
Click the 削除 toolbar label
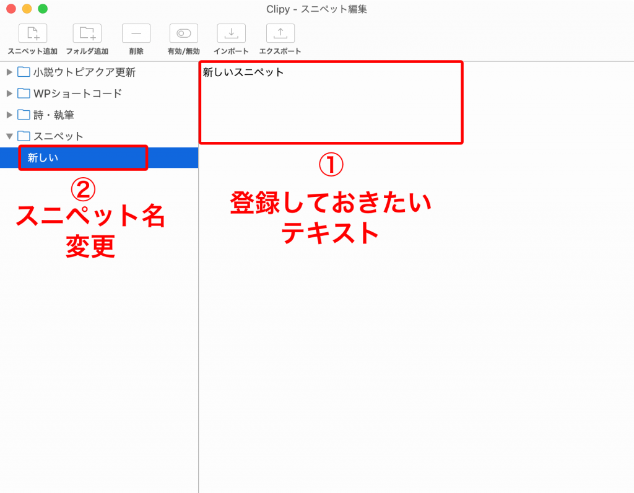tap(136, 51)
